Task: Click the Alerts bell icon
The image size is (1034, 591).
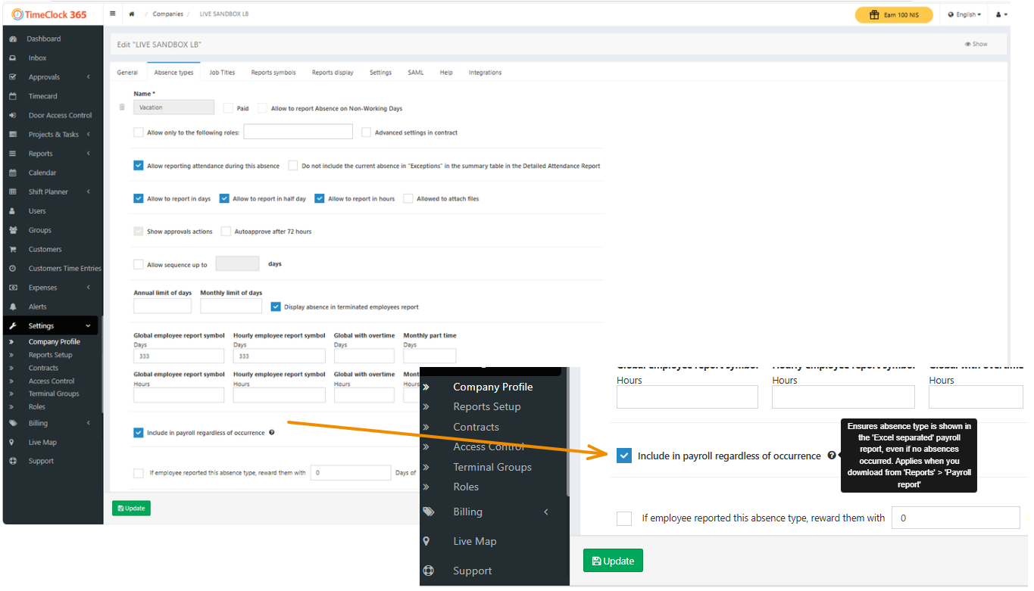Action: (x=13, y=306)
